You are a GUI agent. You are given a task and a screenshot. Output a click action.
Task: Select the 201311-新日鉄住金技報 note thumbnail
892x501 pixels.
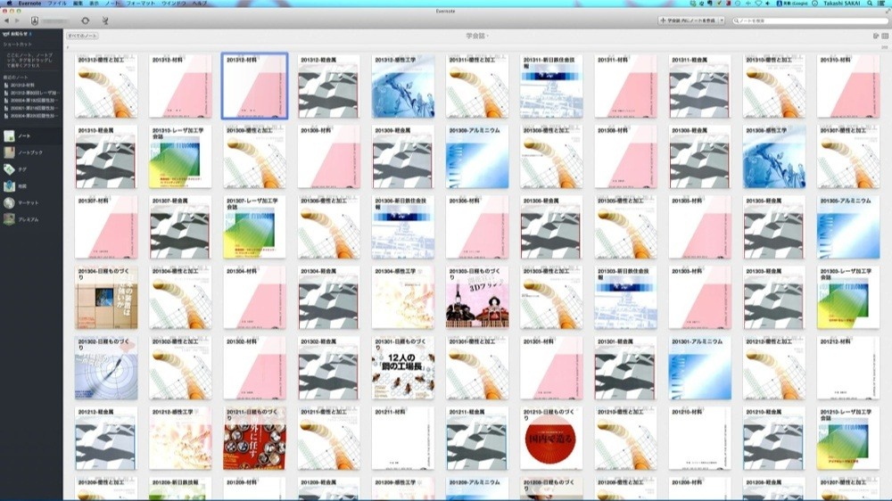(x=551, y=86)
